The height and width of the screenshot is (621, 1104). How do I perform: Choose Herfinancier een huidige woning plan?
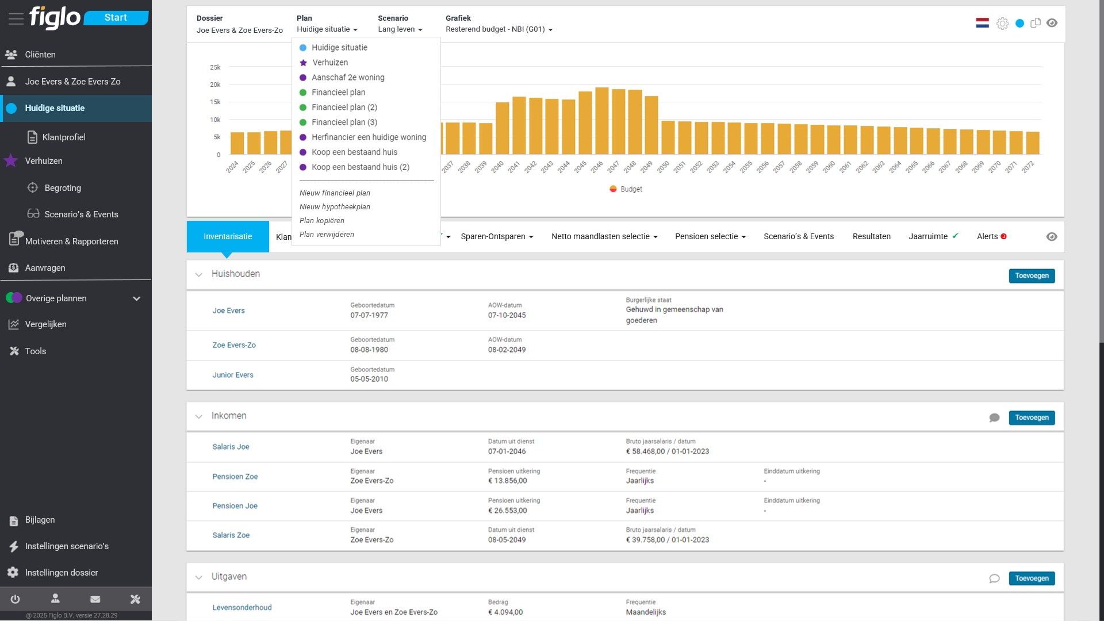click(369, 137)
